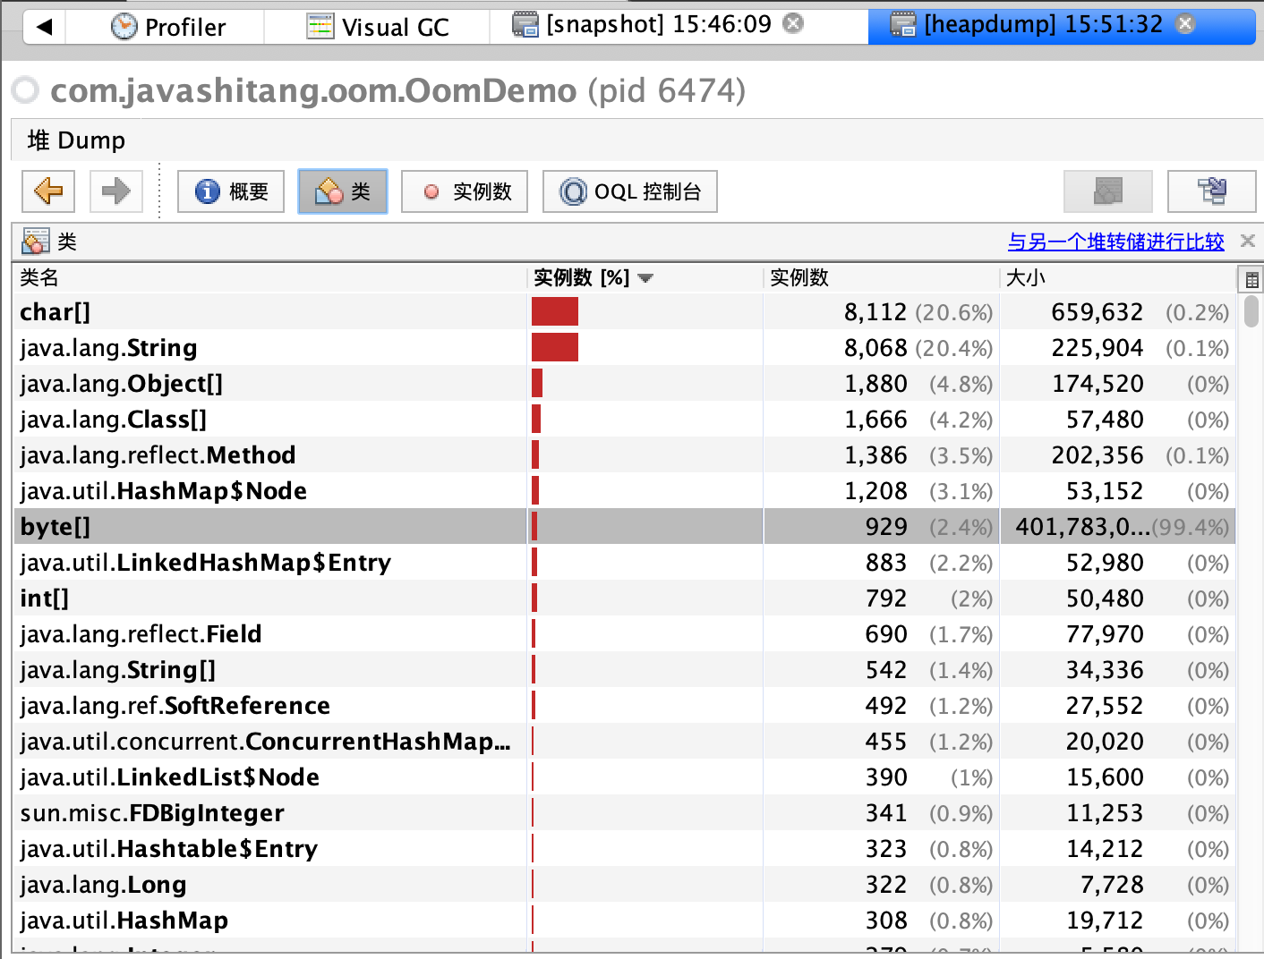Open the 概要 summary view

(x=231, y=191)
